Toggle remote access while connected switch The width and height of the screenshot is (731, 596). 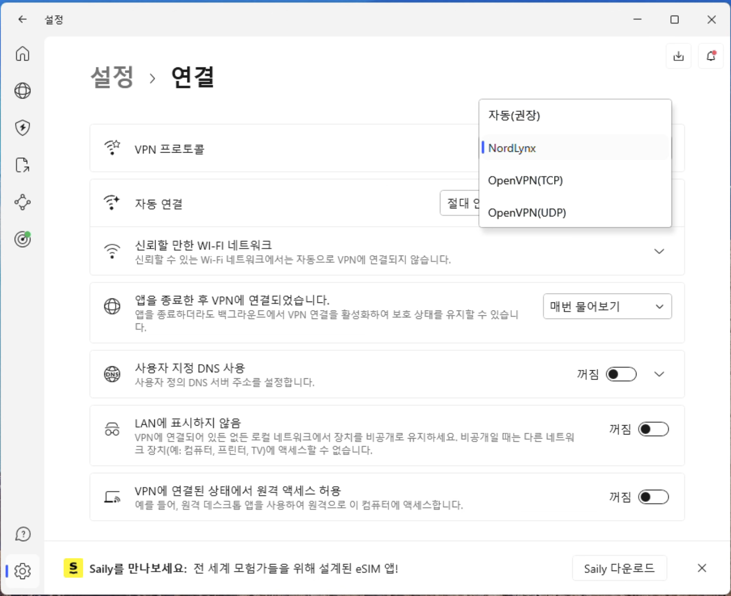[x=653, y=497]
